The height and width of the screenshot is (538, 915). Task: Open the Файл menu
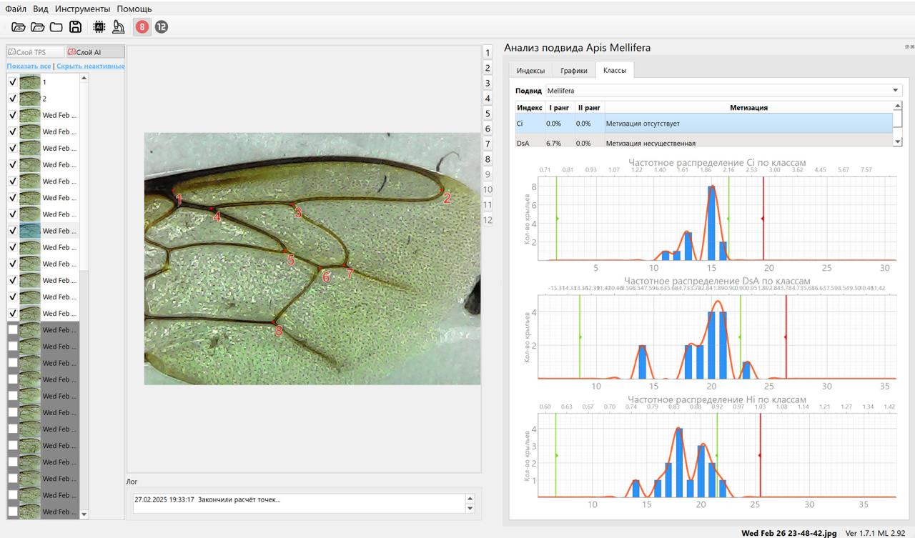coord(16,9)
